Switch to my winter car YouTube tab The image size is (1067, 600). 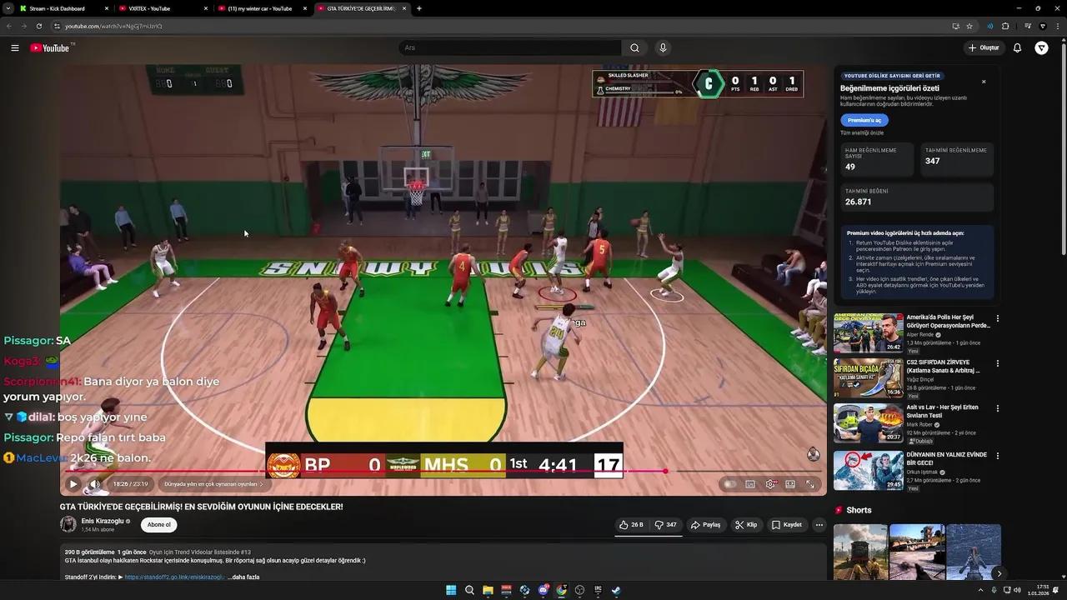tap(261, 8)
